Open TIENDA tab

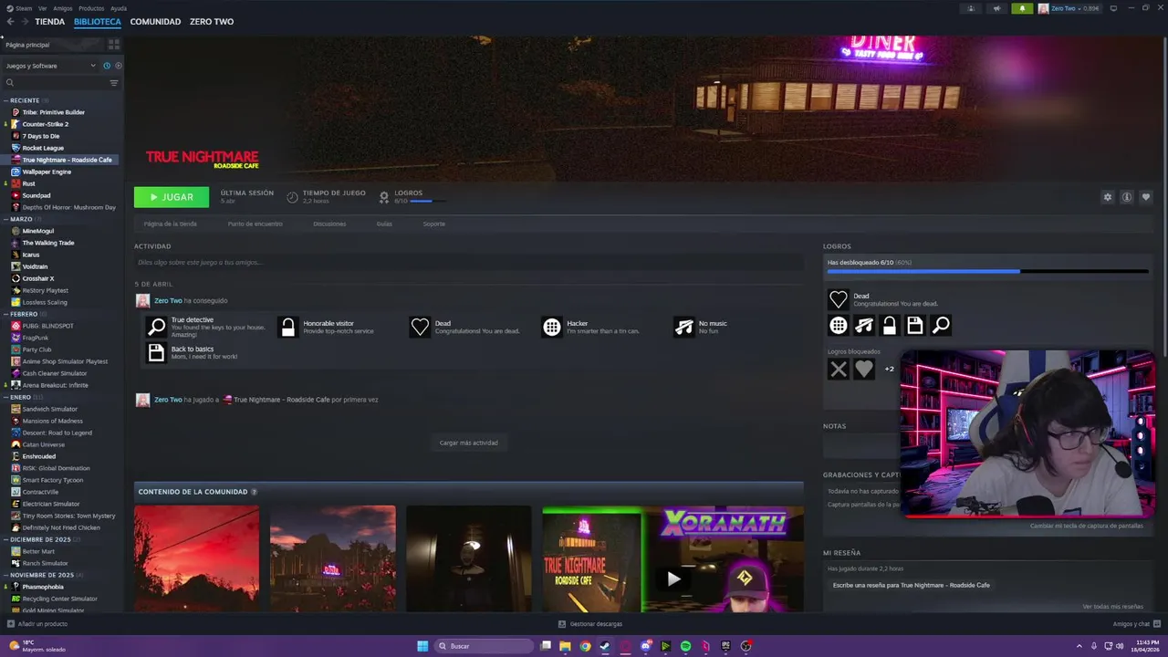[x=49, y=22]
